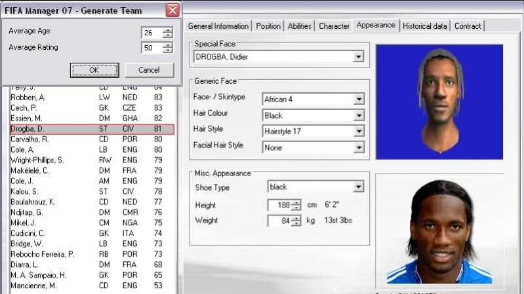The image size is (524, 294).
Task: Confirm with the OK button
Action: click(x=94, y=70)
